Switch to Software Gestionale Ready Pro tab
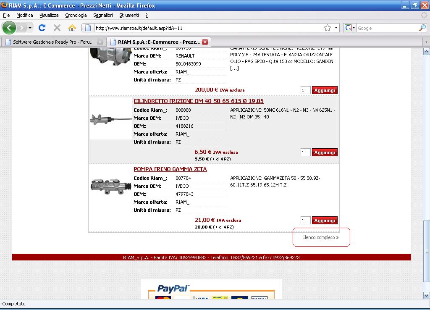Image resolution: width=430 pixels, height=310 pixels. (53, 42)
